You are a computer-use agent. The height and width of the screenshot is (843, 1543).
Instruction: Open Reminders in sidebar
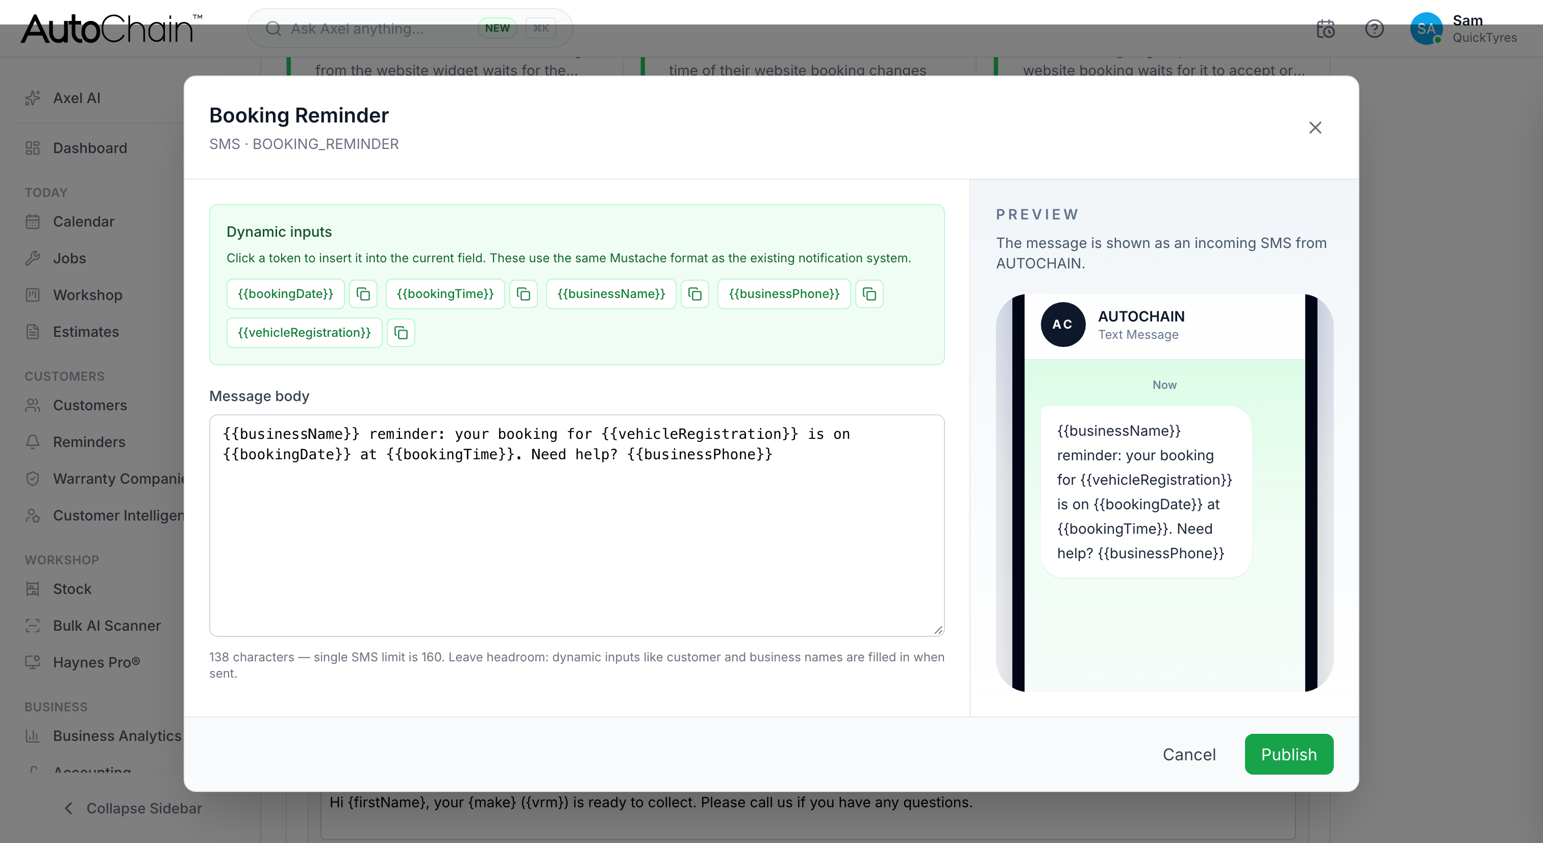click(x=75, y=442)
